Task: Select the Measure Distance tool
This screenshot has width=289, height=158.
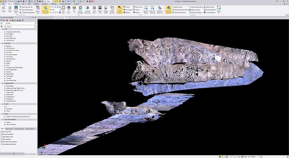Action: [160, 10]
